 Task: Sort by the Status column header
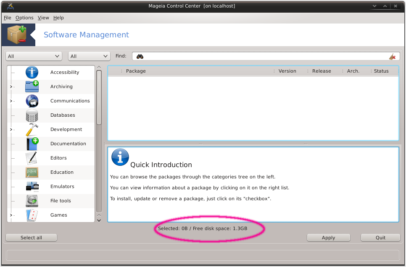tap(381, 71)
